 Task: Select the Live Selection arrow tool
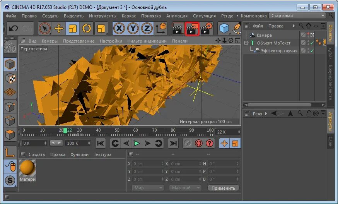coord(45,28)
